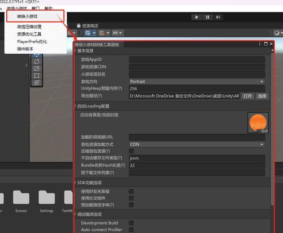
Task: Click the Bundle名称Hash长度 field showing 32
Action: tap(197, 166)
